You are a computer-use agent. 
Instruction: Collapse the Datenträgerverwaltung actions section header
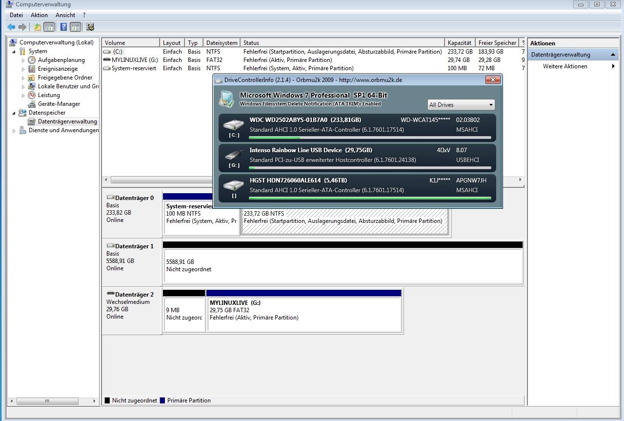pyautogui.click(x=574, y=55)
